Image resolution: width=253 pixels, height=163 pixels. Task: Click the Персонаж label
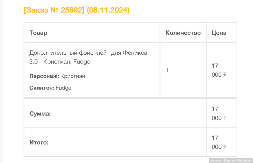click(x=44, y=76)
